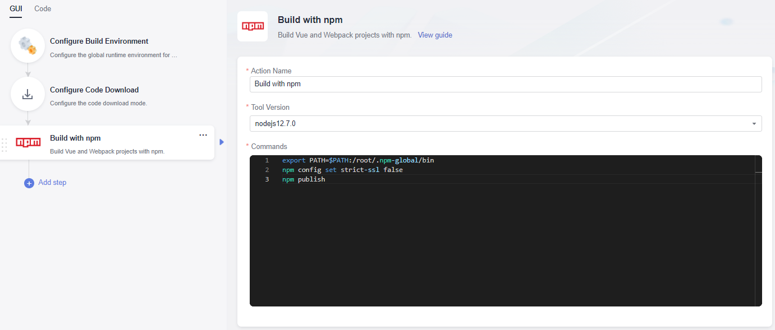Click line number 2 in Commands editor
This screenshot has width=775, height=330.
[267, 170]
